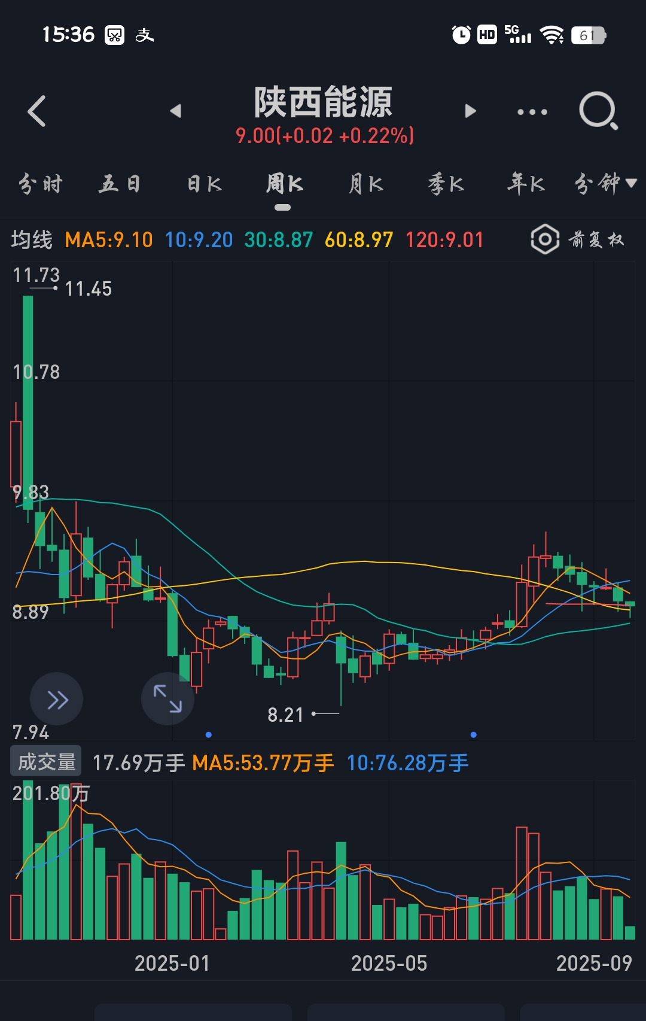This screenshot has width=646, height=1021.
Task: Tap the 10.78 price axis label
Action: (36, 372)
